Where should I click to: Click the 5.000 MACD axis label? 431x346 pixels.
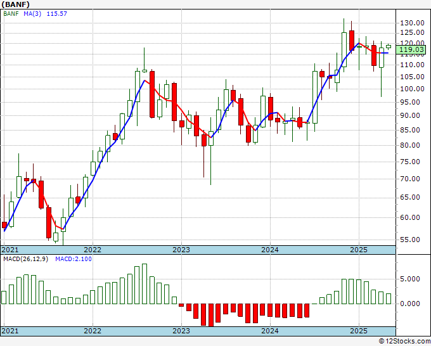pos(410,279)
